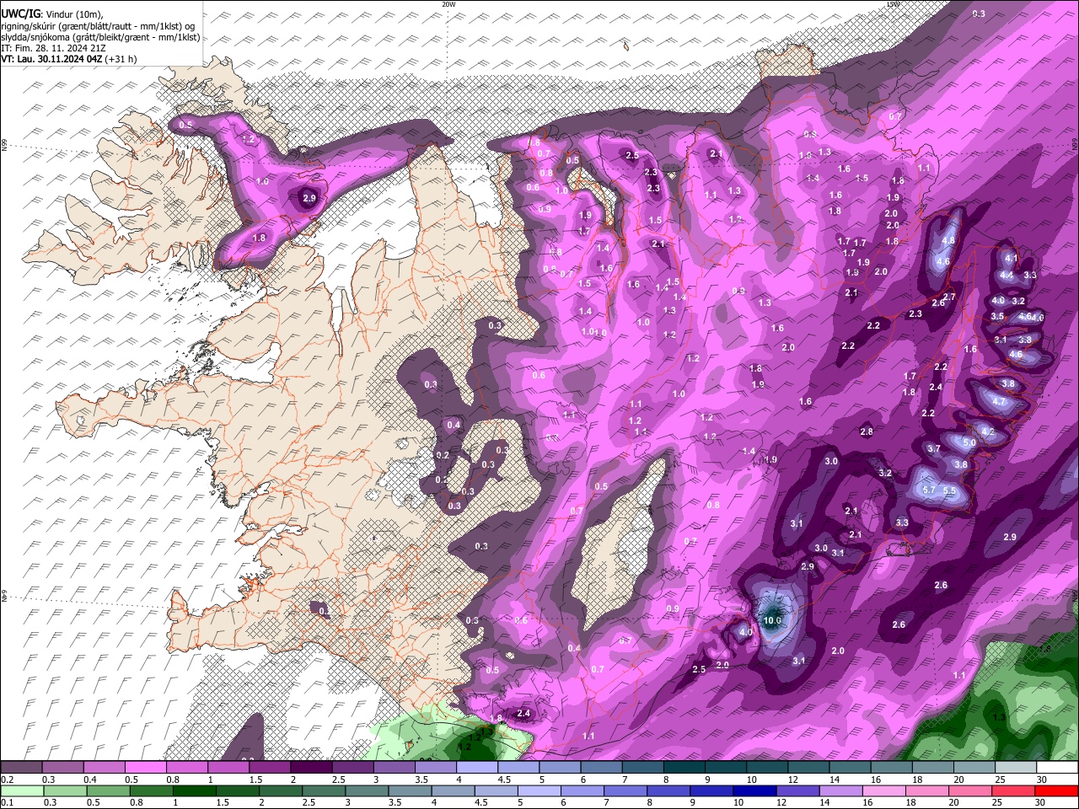The image size is (1079, 809).
Task: Click the 15W longitude label at top
Action: pyautogui.click(x=893, y=4)
